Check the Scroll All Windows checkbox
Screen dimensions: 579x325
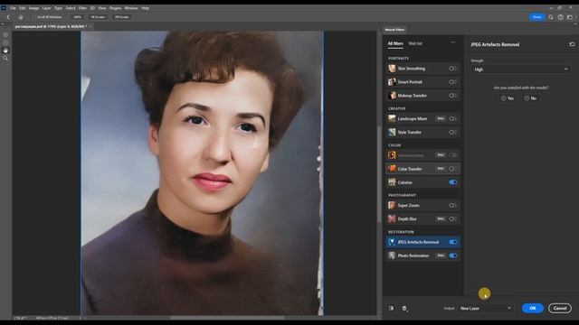(x=34, y=17)
